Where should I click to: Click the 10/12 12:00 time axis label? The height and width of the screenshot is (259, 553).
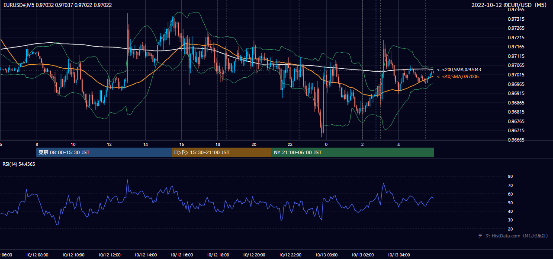[109, 255]
